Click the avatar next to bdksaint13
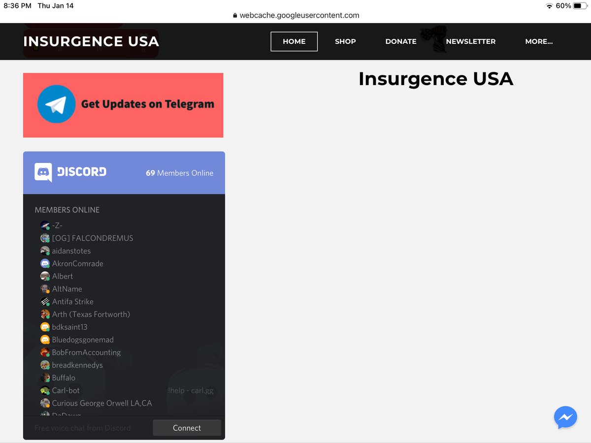This screenshot has width=591, height=443. 45,327
